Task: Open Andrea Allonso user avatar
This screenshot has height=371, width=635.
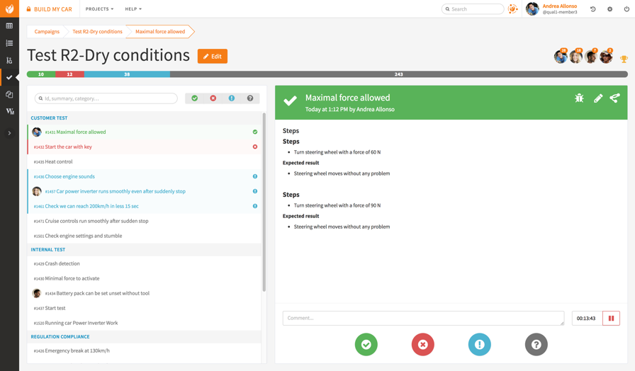Action: click(x=532, y=9)
